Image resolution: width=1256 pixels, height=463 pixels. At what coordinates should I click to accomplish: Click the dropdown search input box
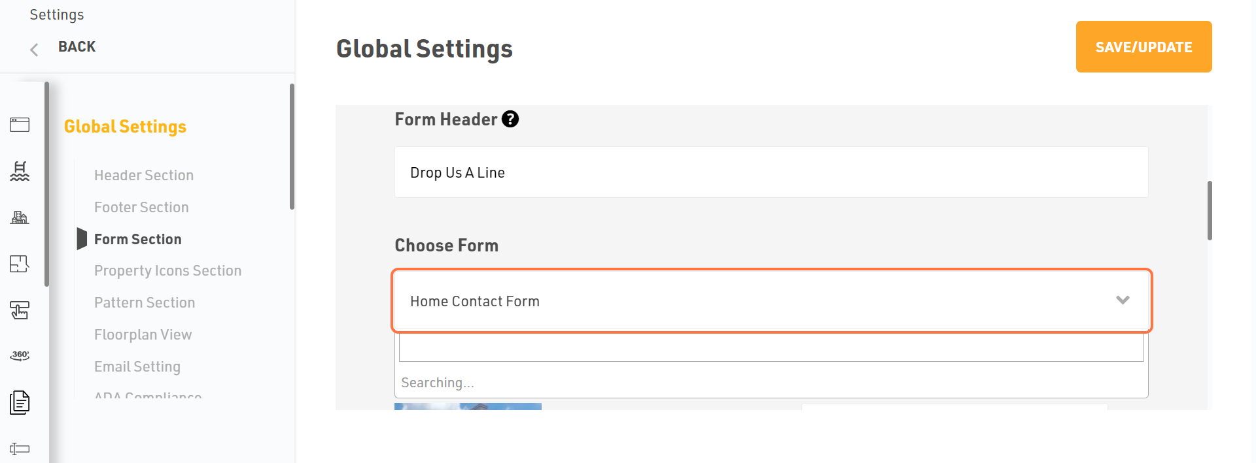(771, 347)
